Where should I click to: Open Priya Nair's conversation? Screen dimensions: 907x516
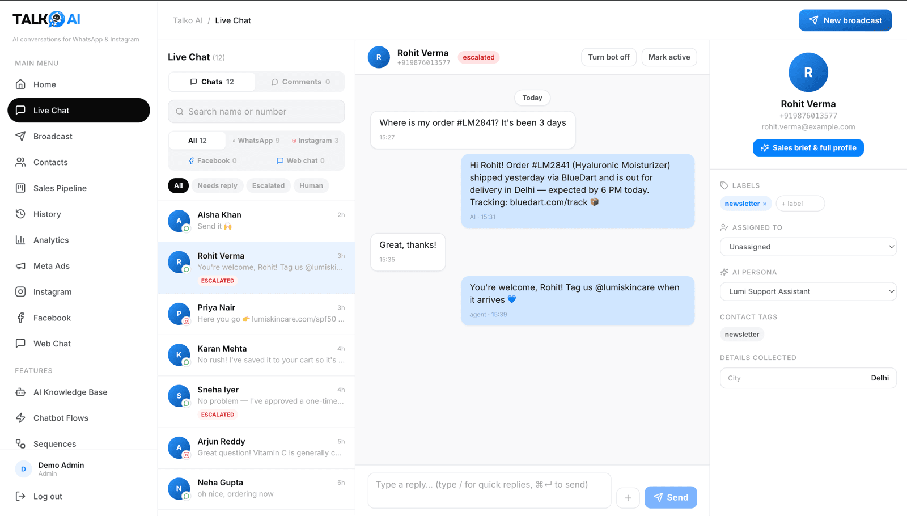pyautogui.click(x=256, y=314)
